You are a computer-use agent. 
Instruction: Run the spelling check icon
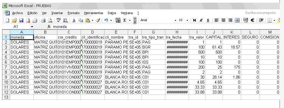pyautogui.click(x=59, y=20)
